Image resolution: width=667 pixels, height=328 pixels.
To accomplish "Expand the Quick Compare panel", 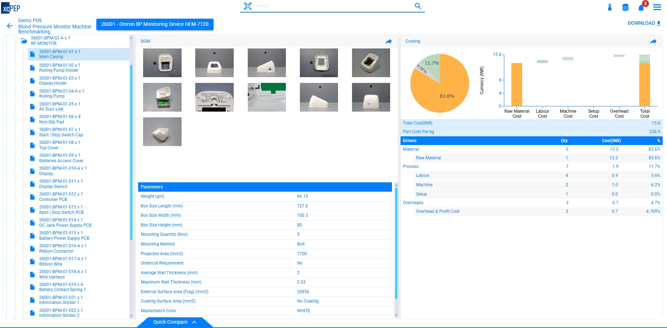I will [x=175, y=322].
